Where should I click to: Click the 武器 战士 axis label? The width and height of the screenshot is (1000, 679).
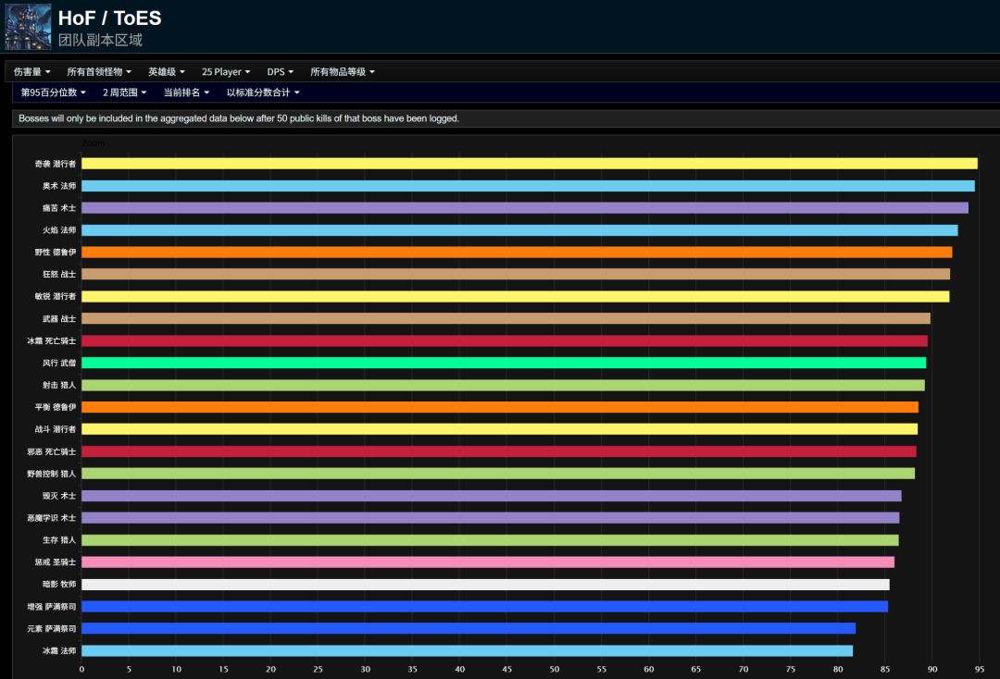[x=58, y=318]
